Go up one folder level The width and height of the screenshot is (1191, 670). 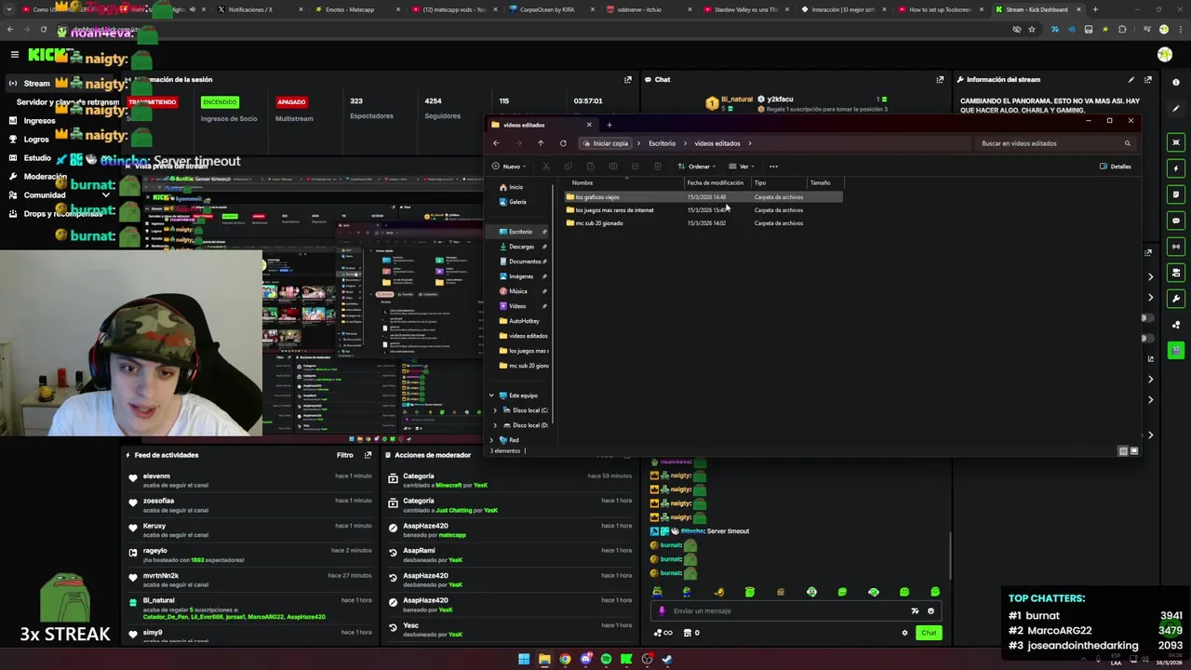click(541, 143)
